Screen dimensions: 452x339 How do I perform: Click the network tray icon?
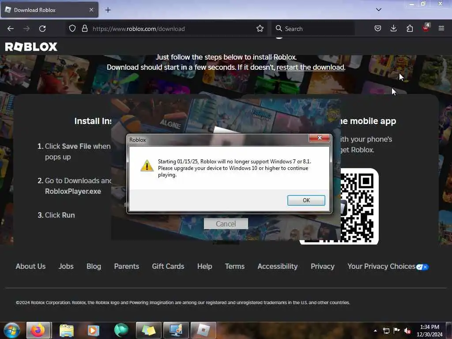point(386,331)
